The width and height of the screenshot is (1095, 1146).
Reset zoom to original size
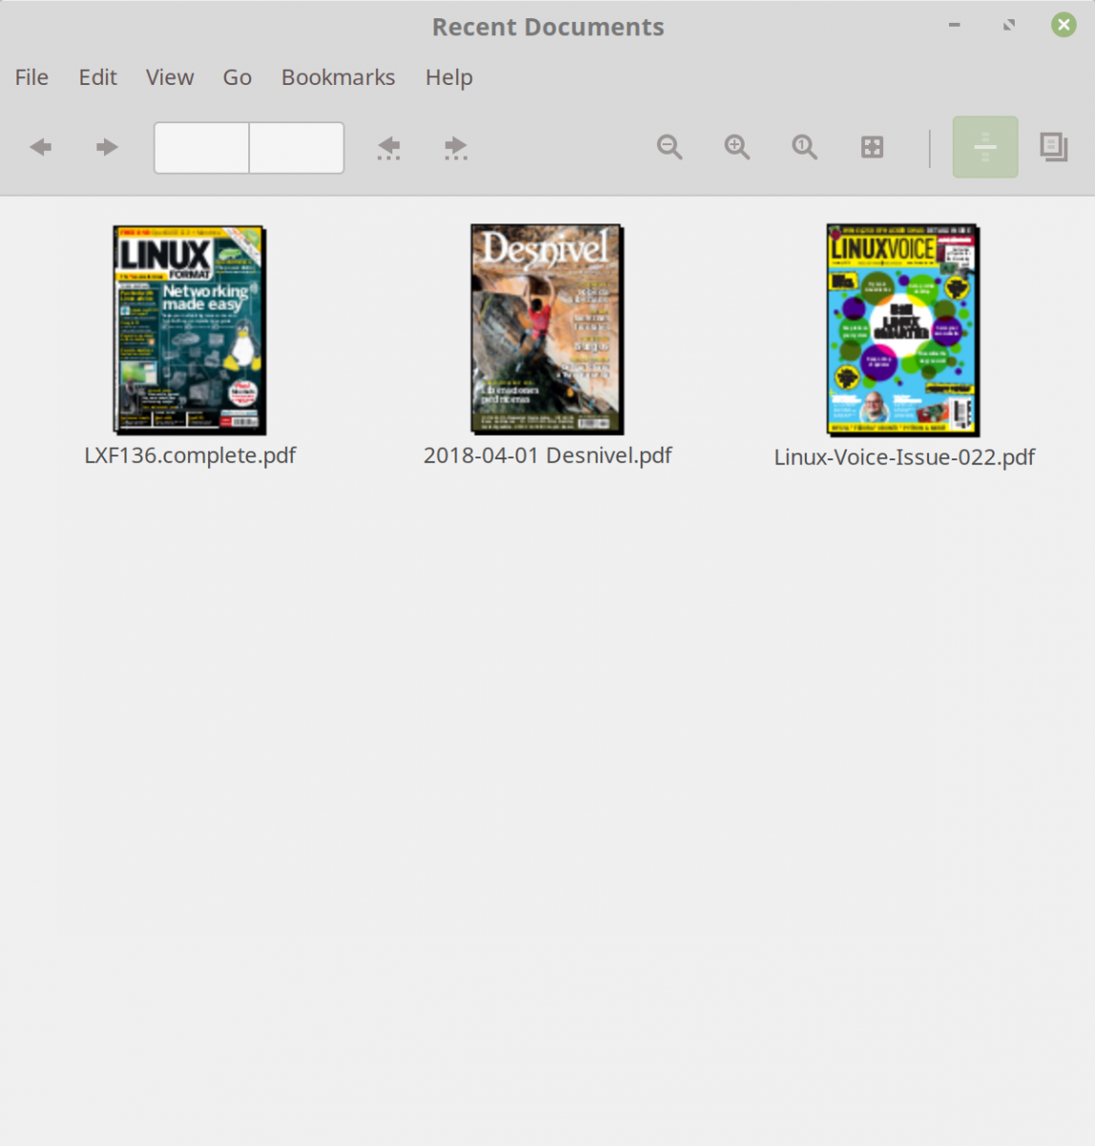(803, 147)
